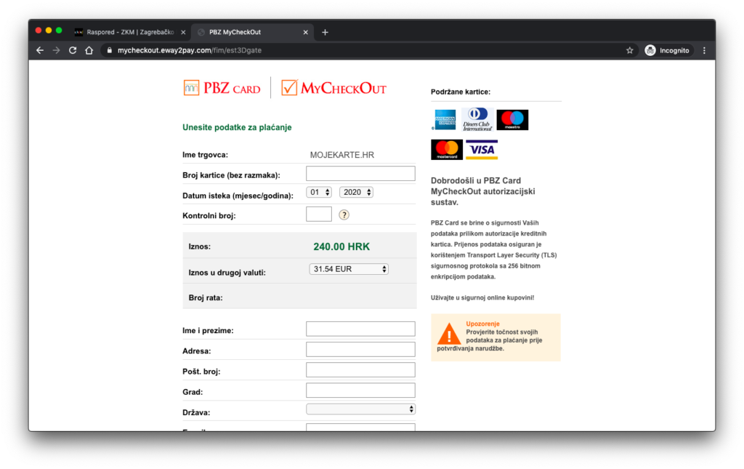This screenshot has width=744, height=469.
Task: Click into the Ime i prezime field
Action: (x=360, y=329)
